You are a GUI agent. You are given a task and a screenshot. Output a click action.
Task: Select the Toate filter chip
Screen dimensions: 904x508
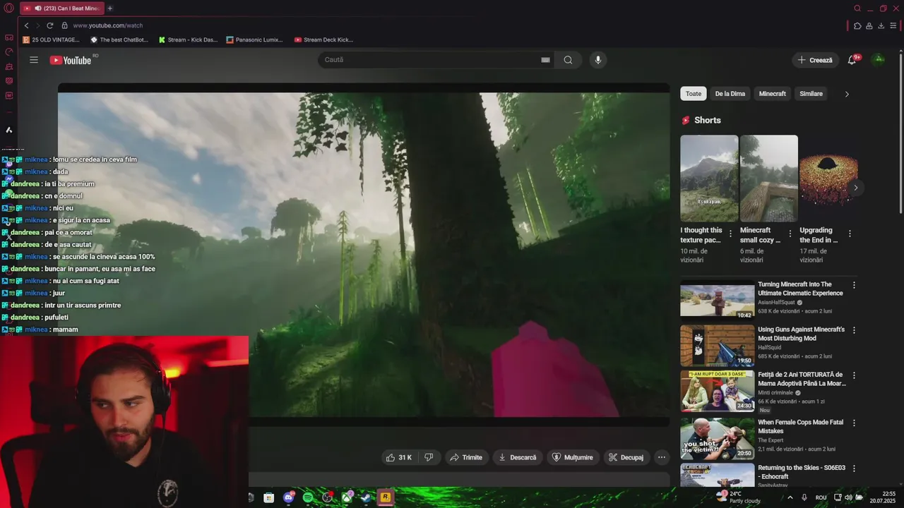point(694,94)
